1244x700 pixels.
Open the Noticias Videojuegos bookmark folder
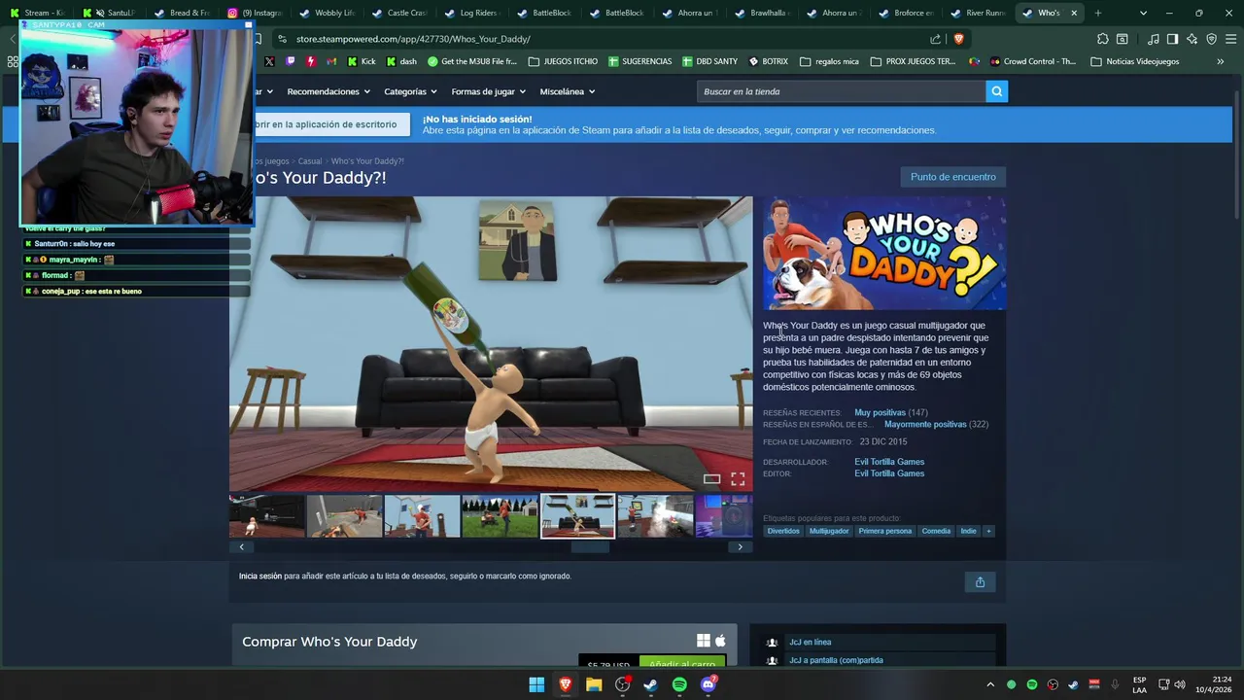click(x=1134, y=61)
